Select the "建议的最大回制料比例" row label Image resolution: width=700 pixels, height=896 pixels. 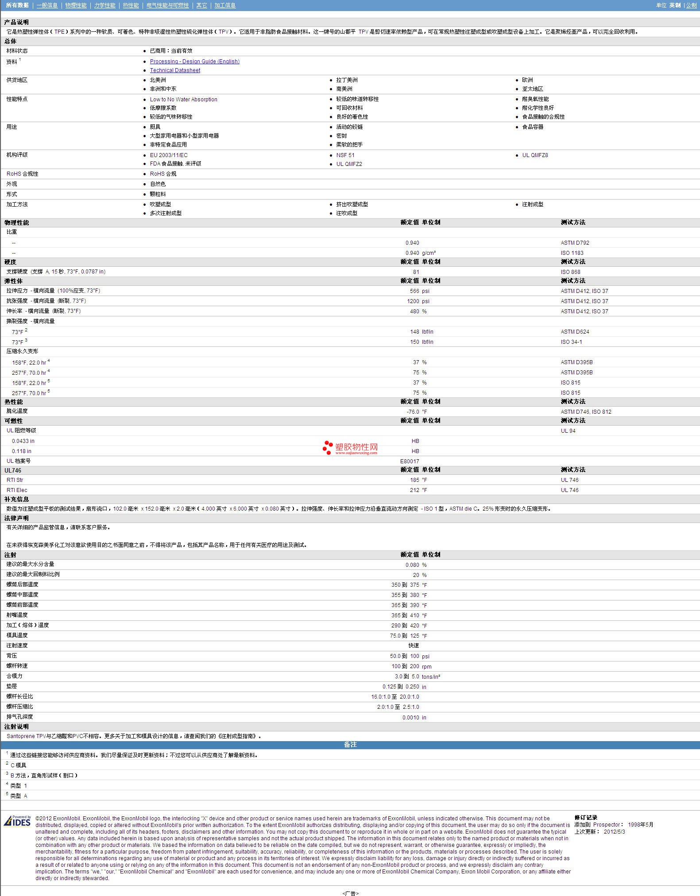tap(33, 574)
